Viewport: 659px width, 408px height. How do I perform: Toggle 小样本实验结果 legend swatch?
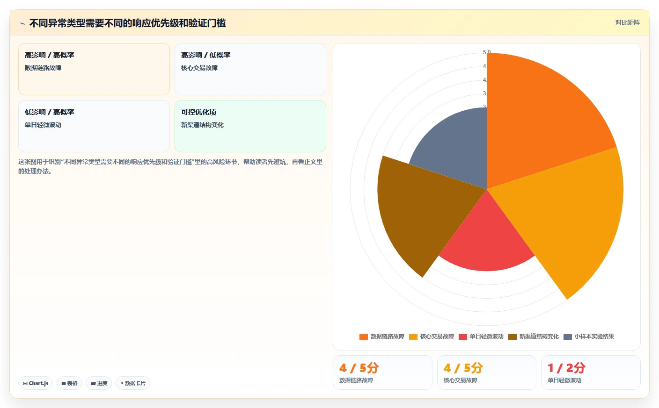pyautogui.click(x=568, y=336)
